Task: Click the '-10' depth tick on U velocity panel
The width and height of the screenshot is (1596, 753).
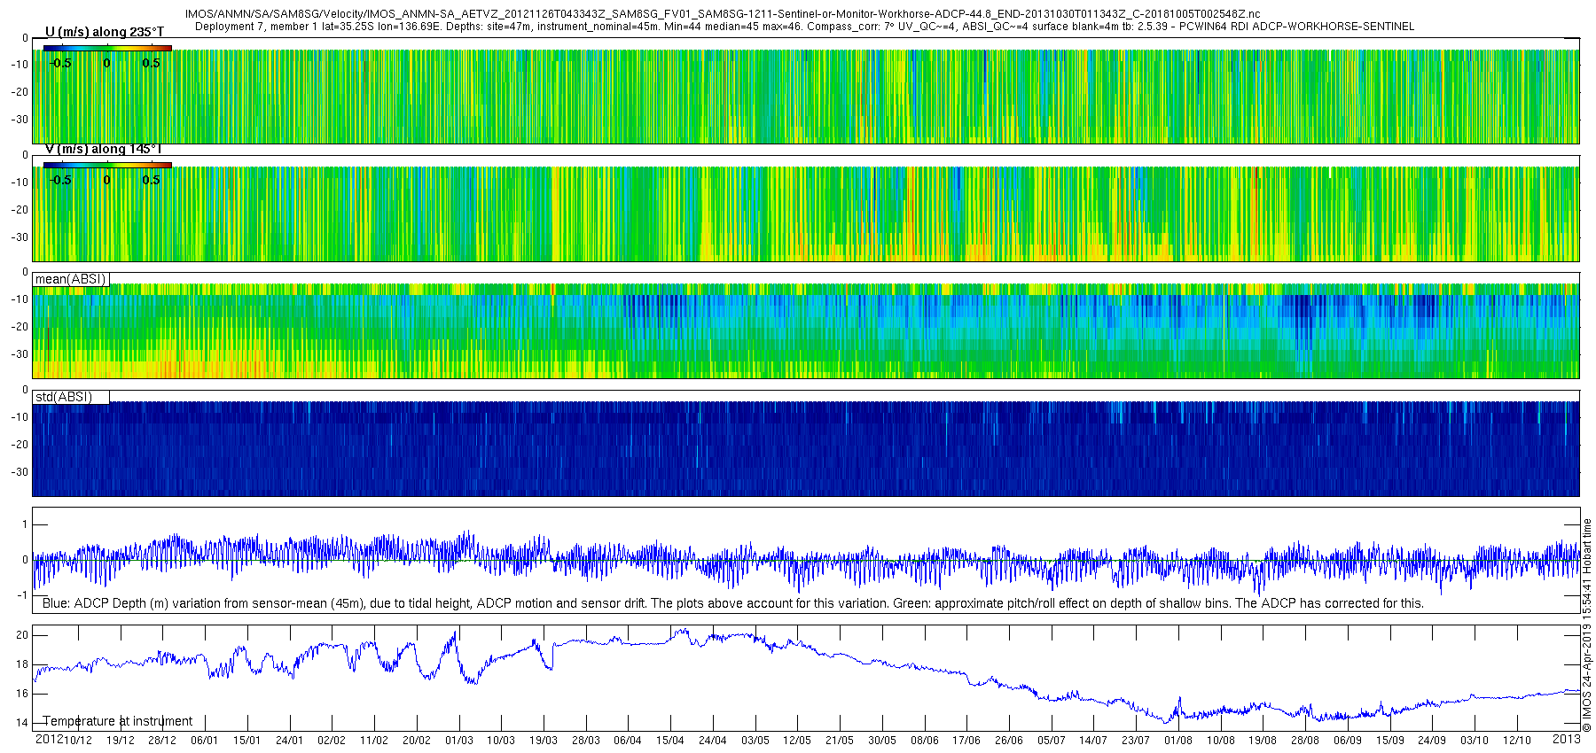Action: (20, 65)
